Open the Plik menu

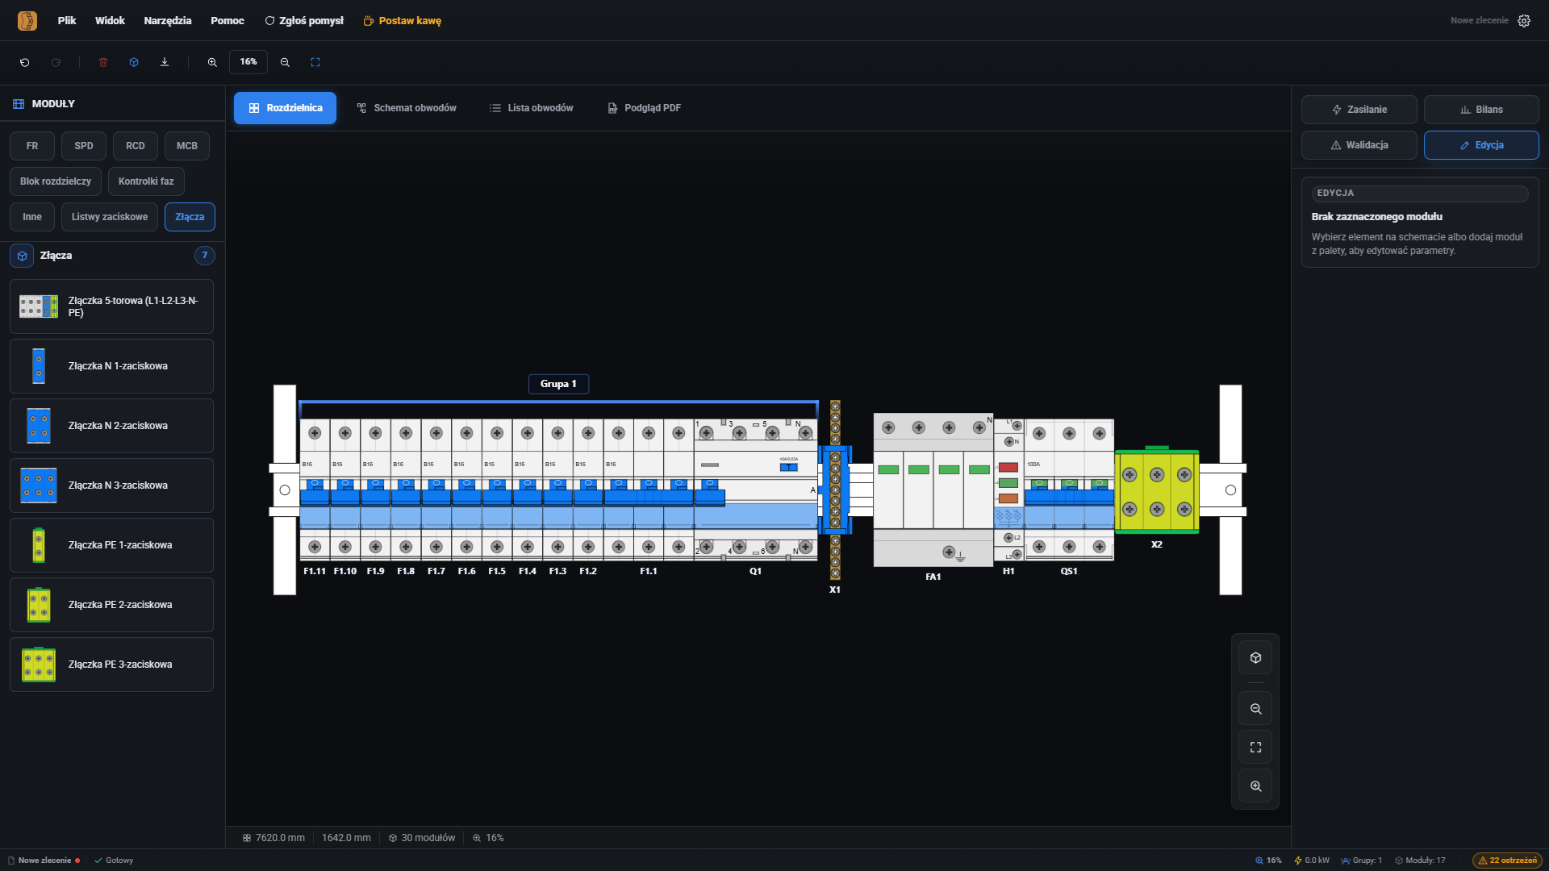click(x=67, y=21)
